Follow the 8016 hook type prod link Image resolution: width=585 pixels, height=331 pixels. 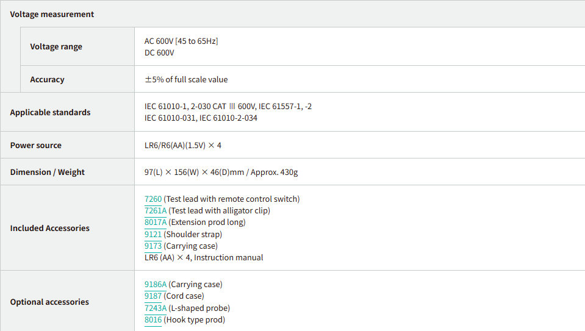[x=153, y=319]
